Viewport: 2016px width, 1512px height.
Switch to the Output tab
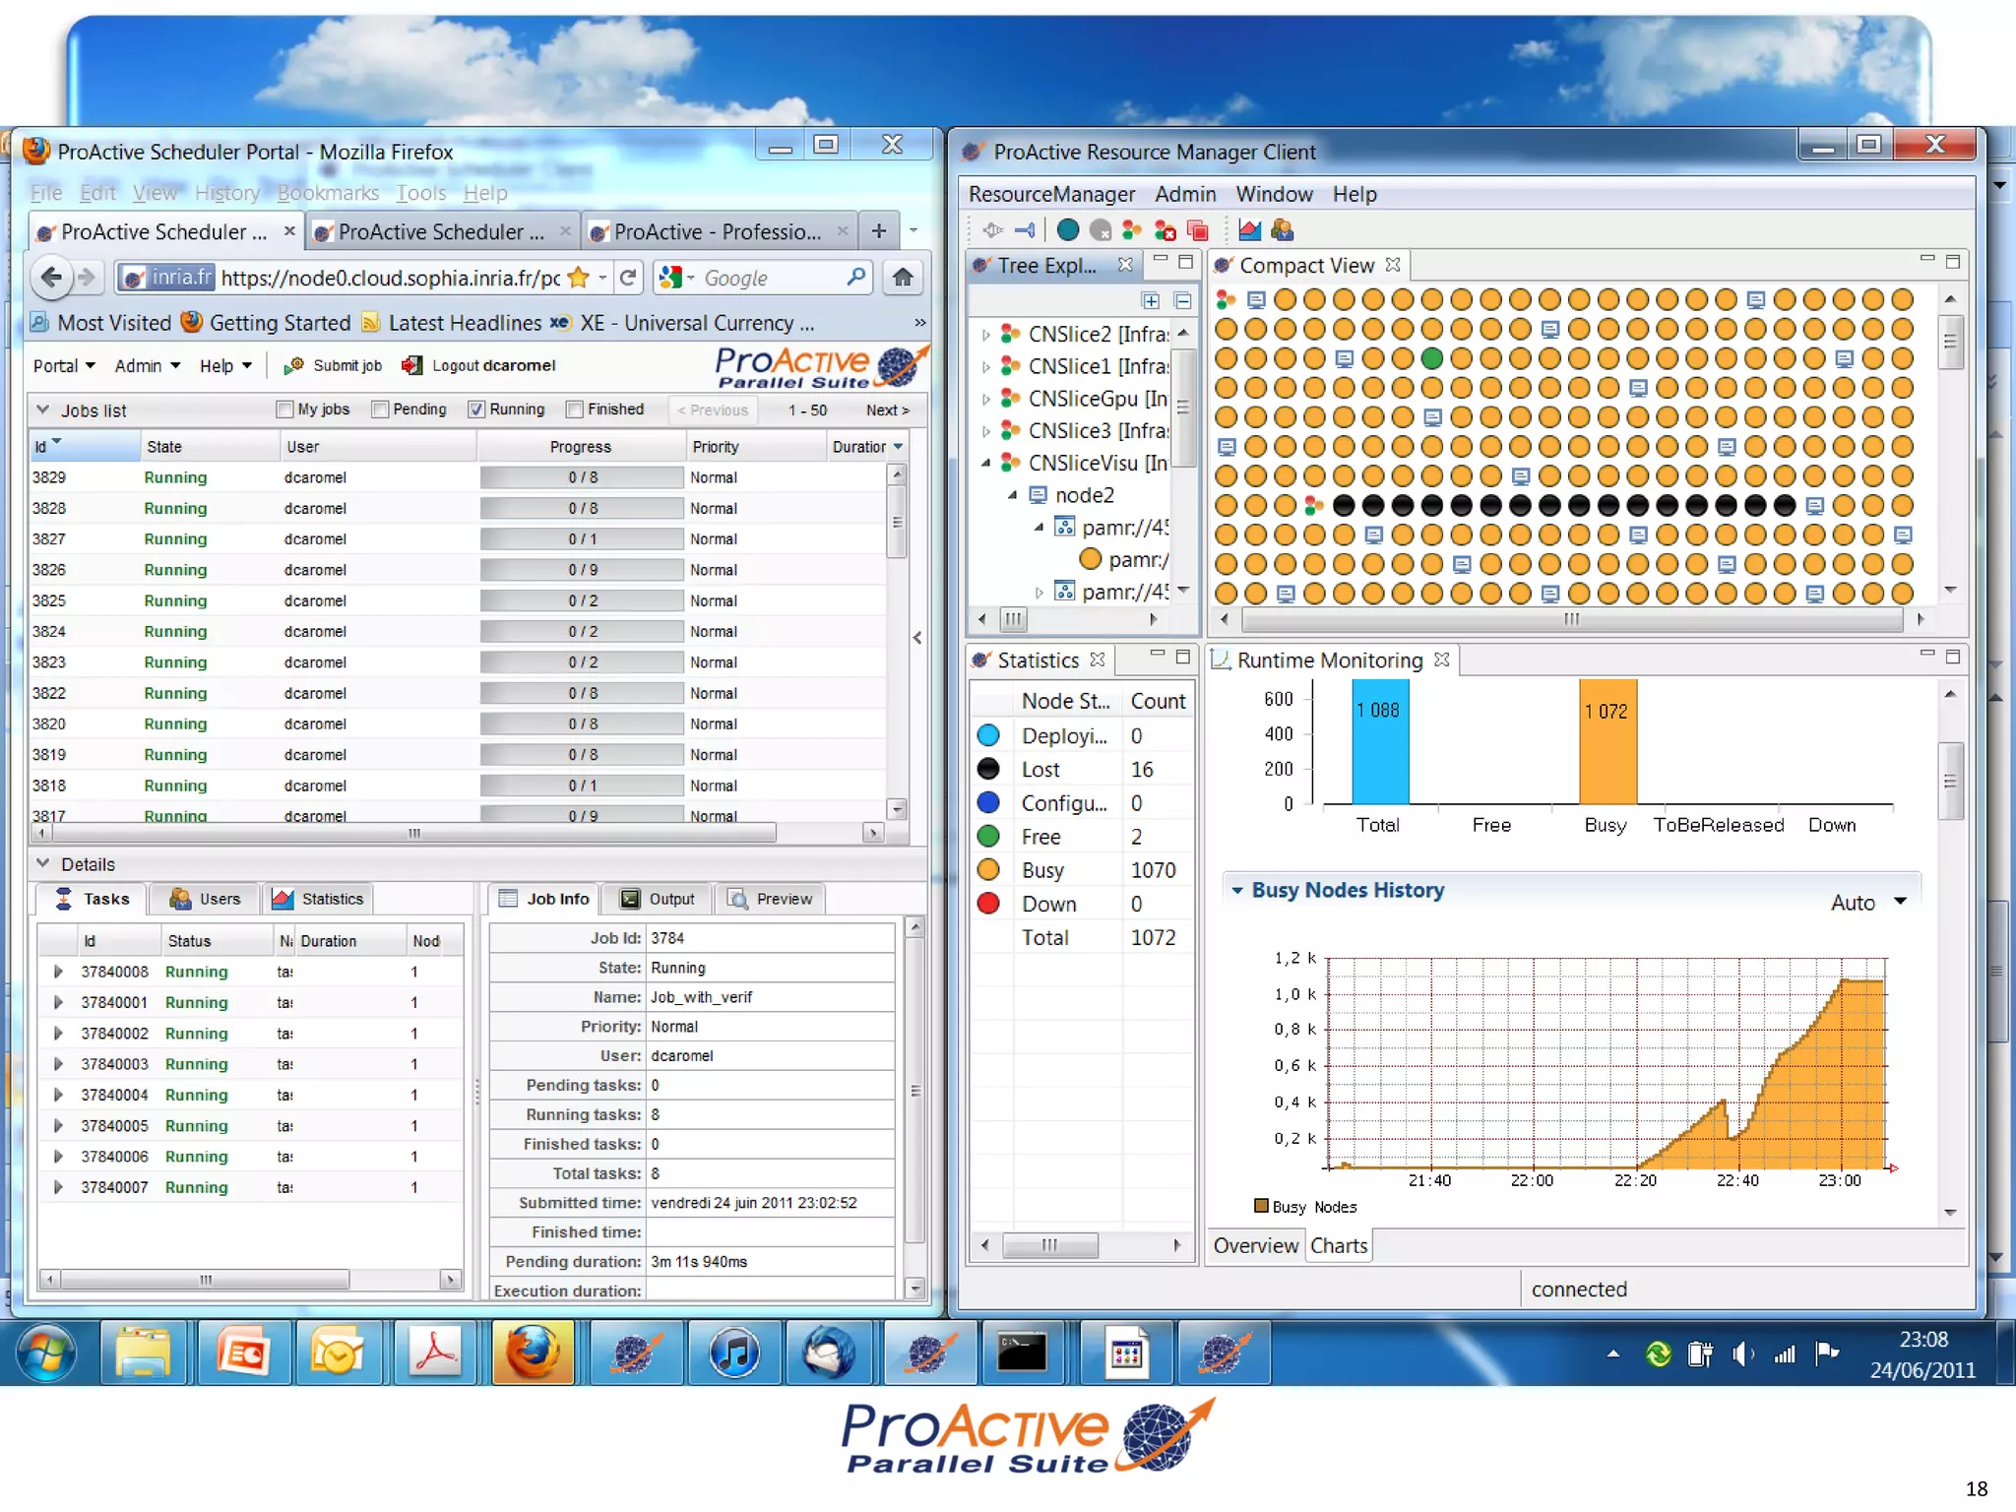(658, 899)
